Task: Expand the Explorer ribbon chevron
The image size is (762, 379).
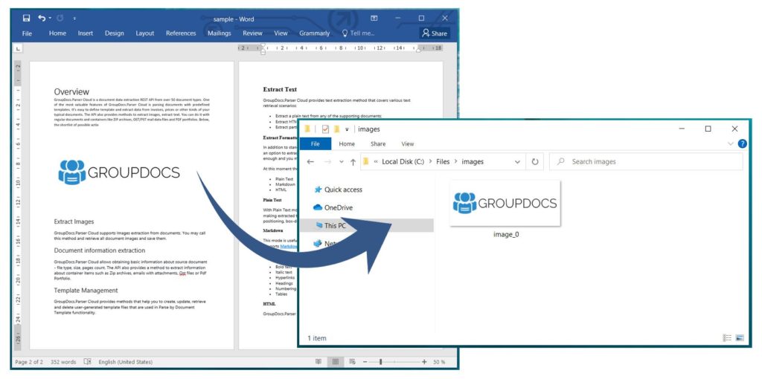Action: (731, 143)
